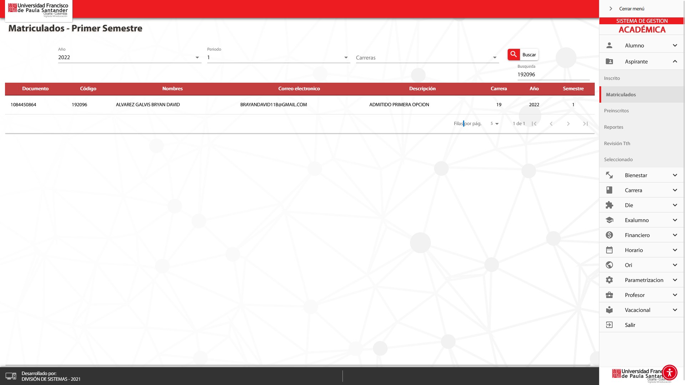Image resolution: width=685 pixels, height=385 pixels.
Task: Click the Busqueda search input field
Action: tap(553, 75)
